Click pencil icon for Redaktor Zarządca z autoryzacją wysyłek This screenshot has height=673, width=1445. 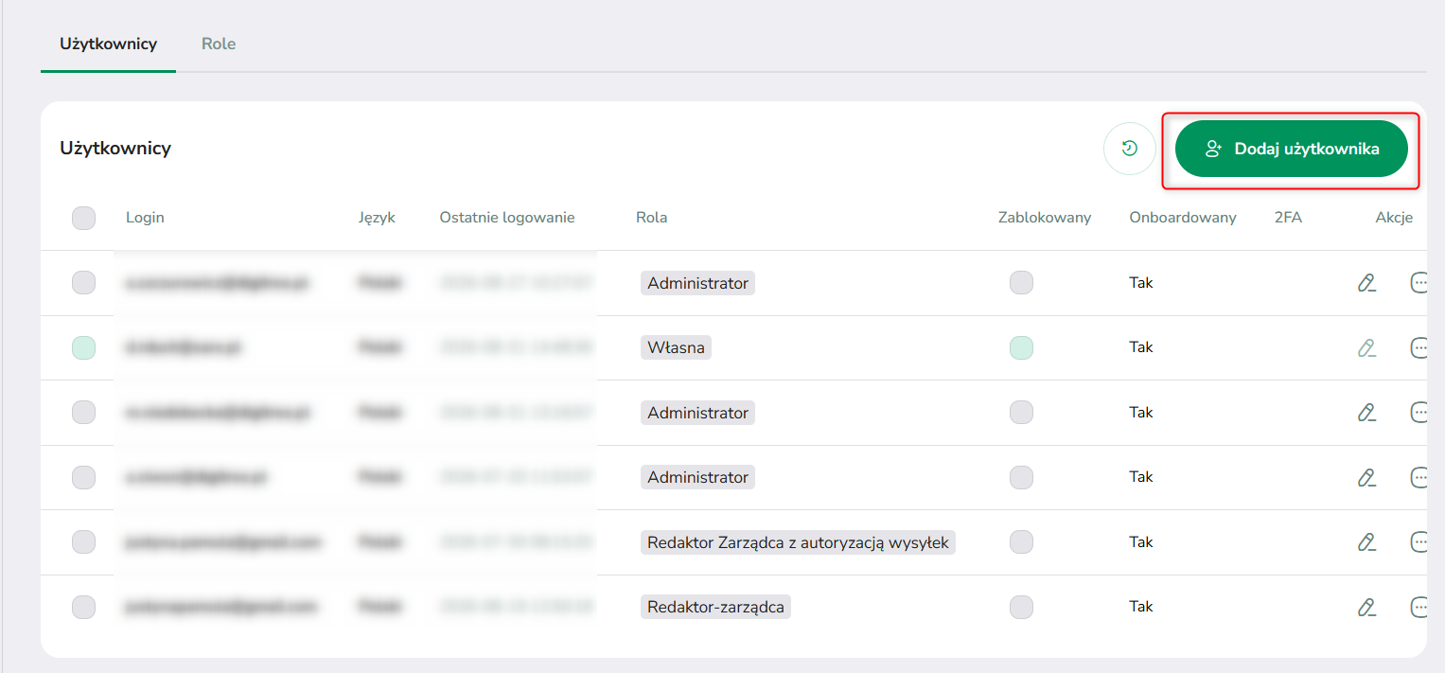click(1366, 542)
